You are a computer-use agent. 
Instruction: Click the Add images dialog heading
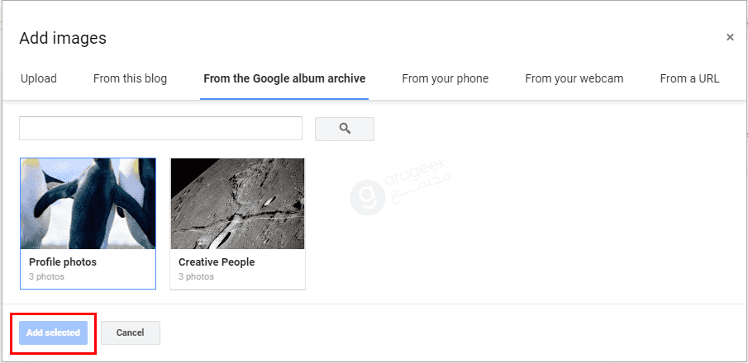(x=63, y=38)
